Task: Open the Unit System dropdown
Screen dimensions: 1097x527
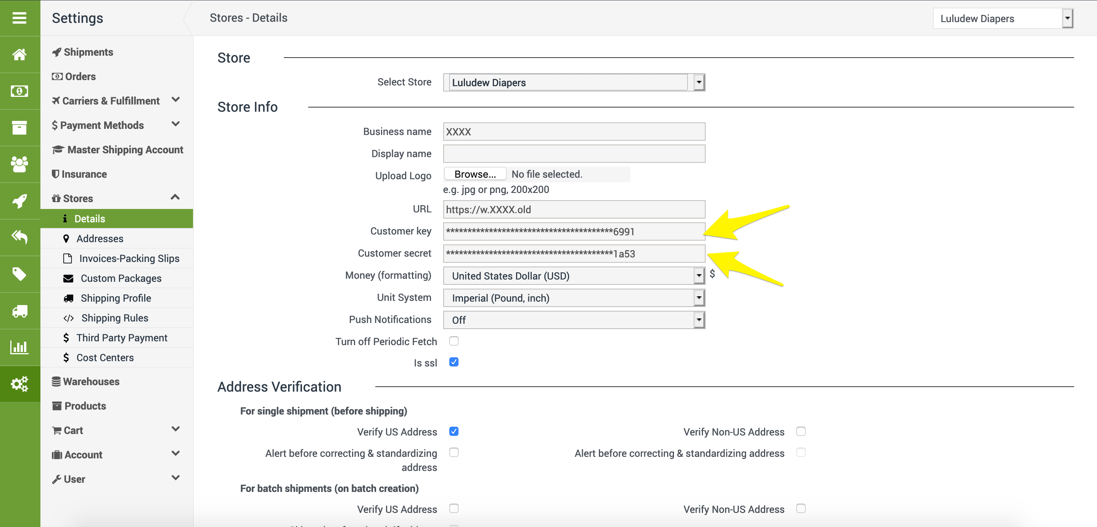Action: (x=574, y=298)
